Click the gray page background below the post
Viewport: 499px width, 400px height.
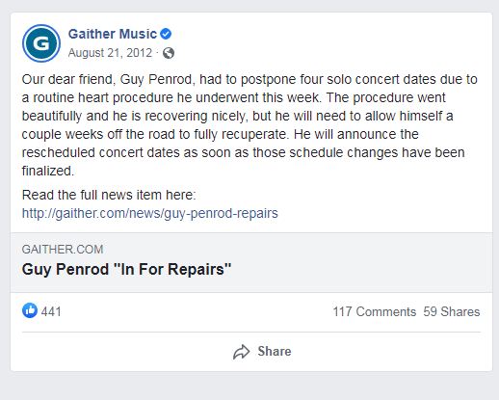249,387
